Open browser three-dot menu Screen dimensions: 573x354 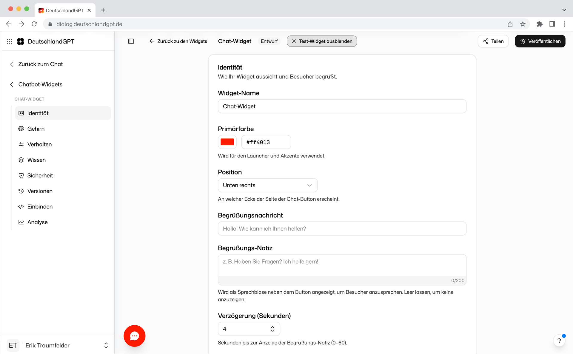564,24
